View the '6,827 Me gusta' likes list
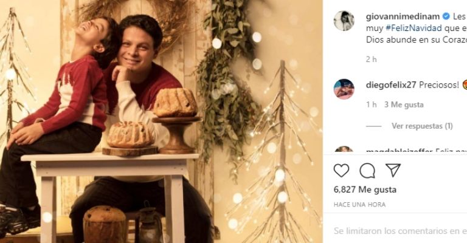The width and height of the screenshot is (467, 243). tap(359, 190)
